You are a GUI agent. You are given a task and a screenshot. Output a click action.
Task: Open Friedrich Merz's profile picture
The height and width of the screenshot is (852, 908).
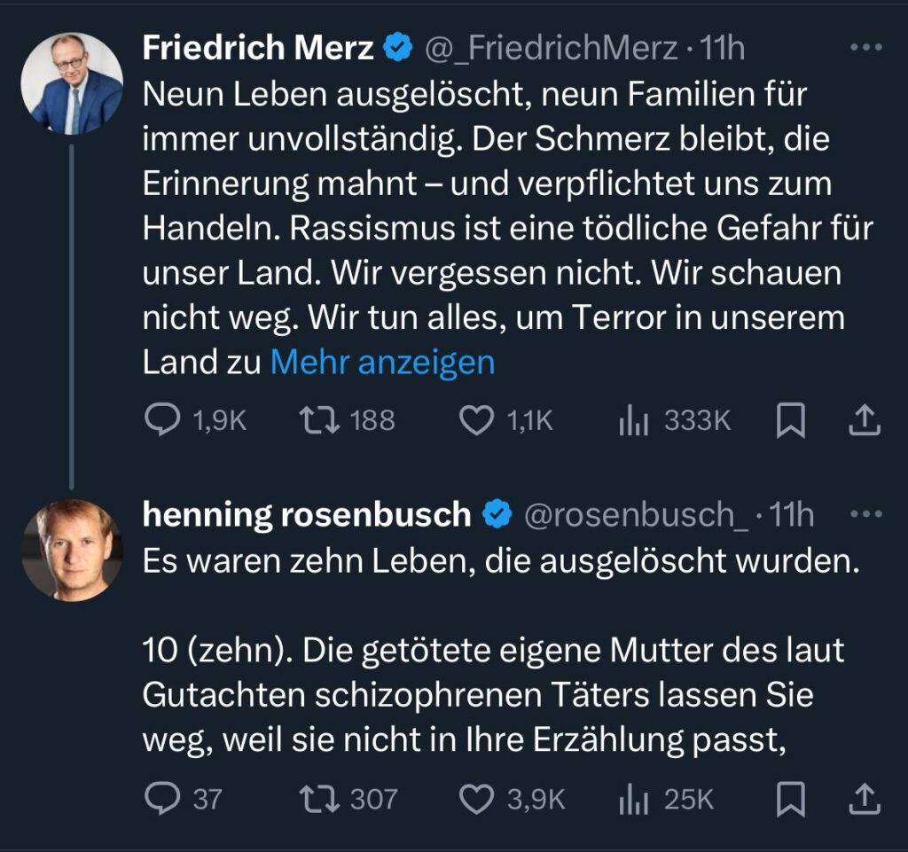point(72,84)
